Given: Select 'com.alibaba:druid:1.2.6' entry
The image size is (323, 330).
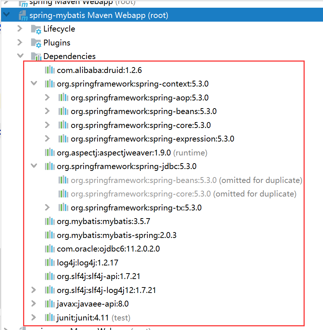Looking at the screenshot, I should click(x=99, y=70).
